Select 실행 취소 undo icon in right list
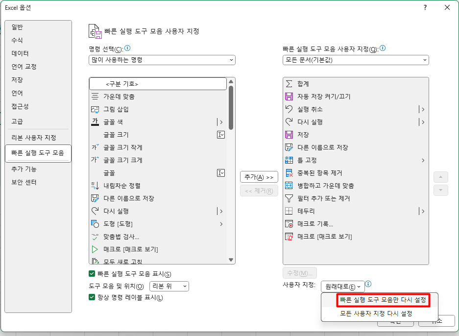This screenshot has height=336, width=459. 289,109
